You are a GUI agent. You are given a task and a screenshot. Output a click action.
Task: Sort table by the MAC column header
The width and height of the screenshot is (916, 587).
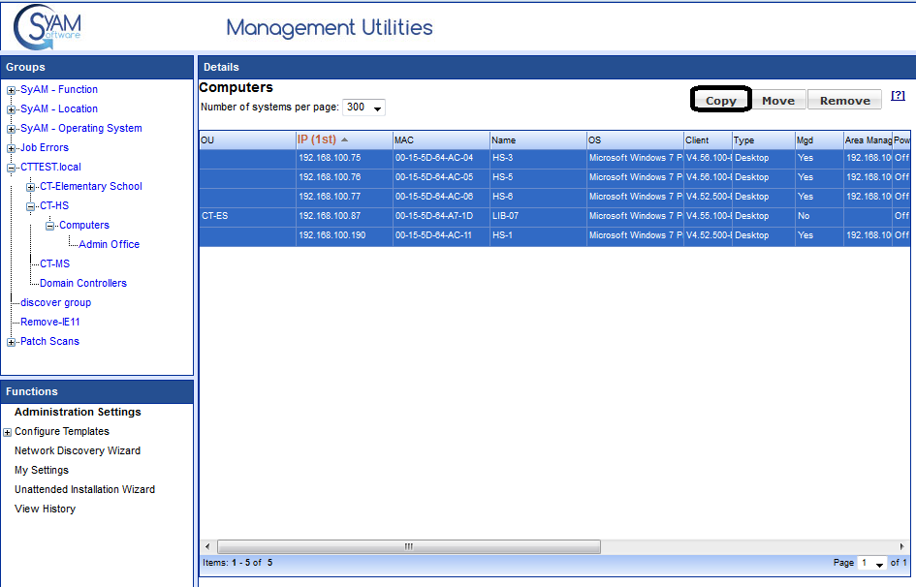[x=404, y=140]
